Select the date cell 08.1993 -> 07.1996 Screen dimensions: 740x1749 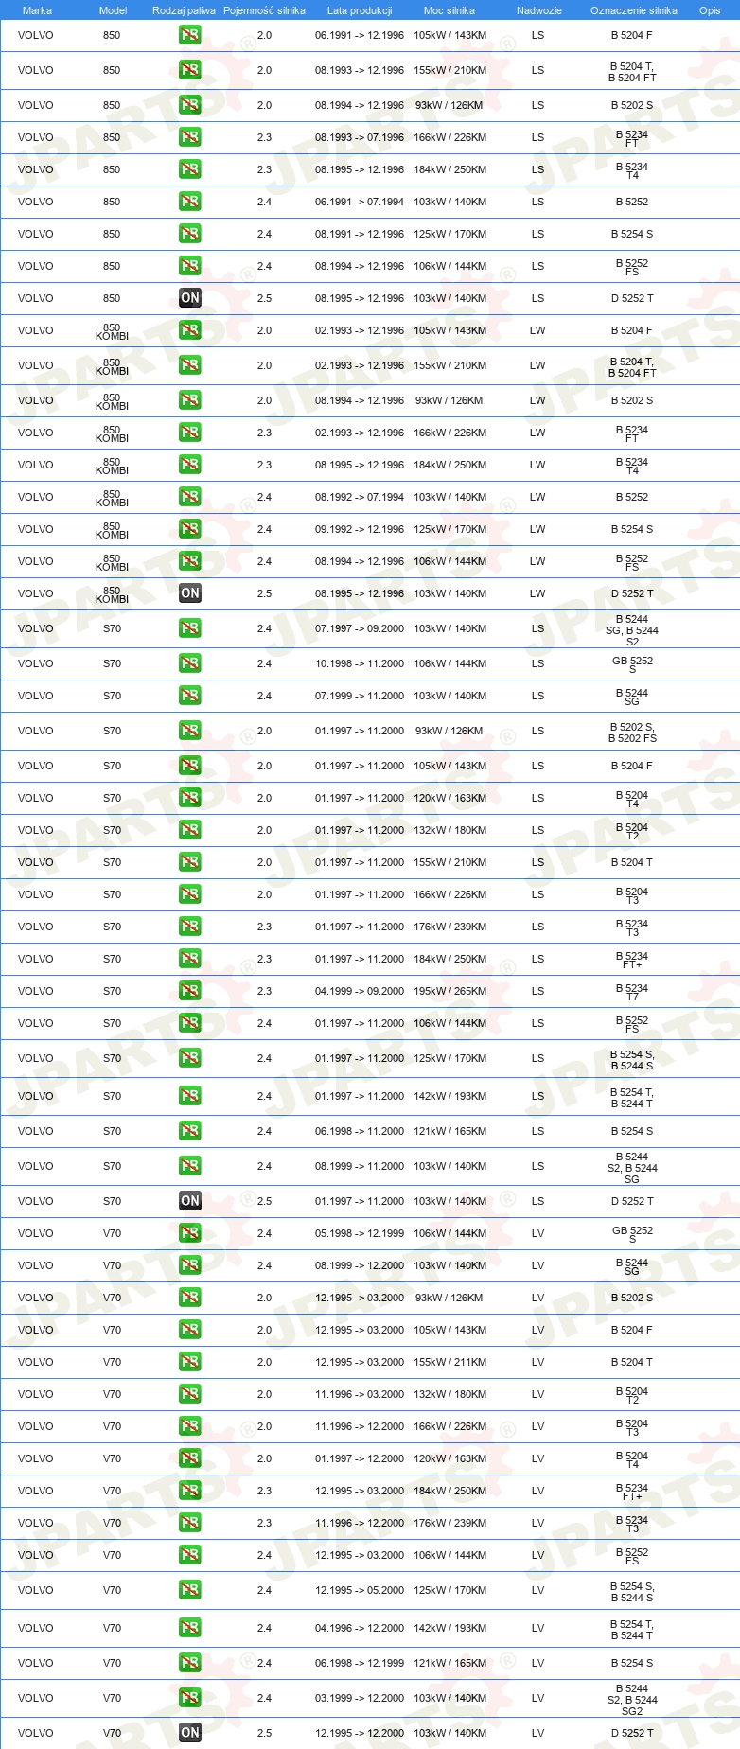click(360, 137)
